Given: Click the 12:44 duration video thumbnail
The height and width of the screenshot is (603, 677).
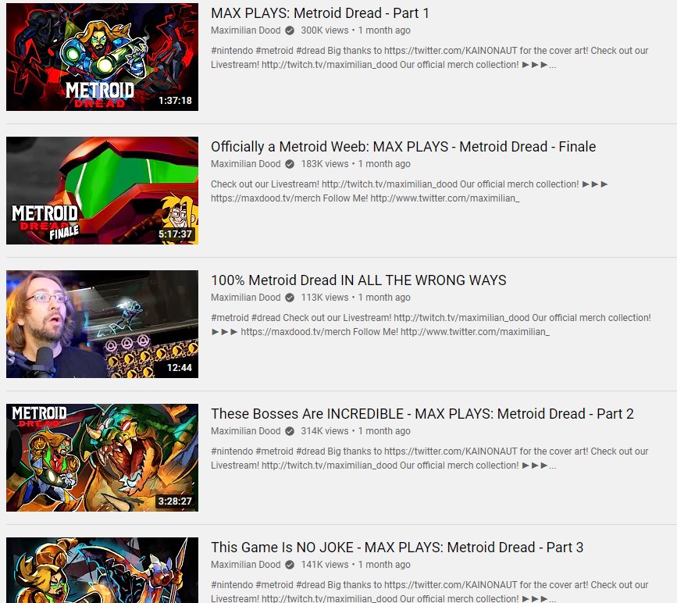Looking at the screenshot, I should [x=102, y=324].
